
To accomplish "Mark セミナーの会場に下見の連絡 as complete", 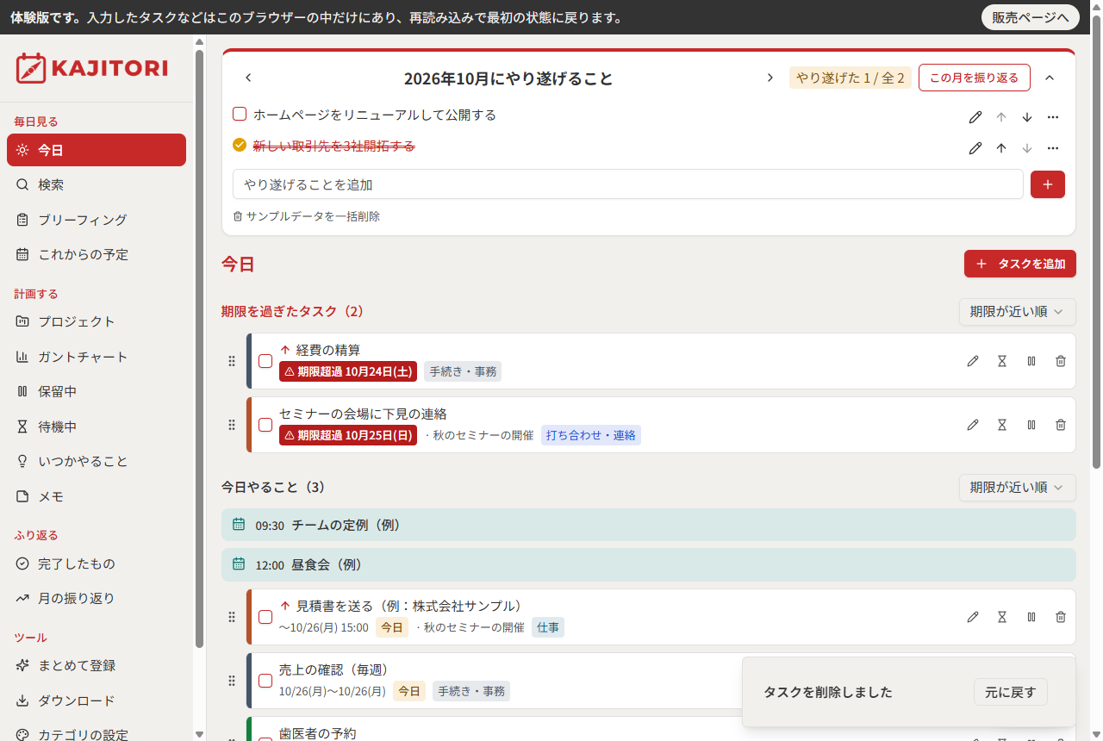I will click(265, 425).
